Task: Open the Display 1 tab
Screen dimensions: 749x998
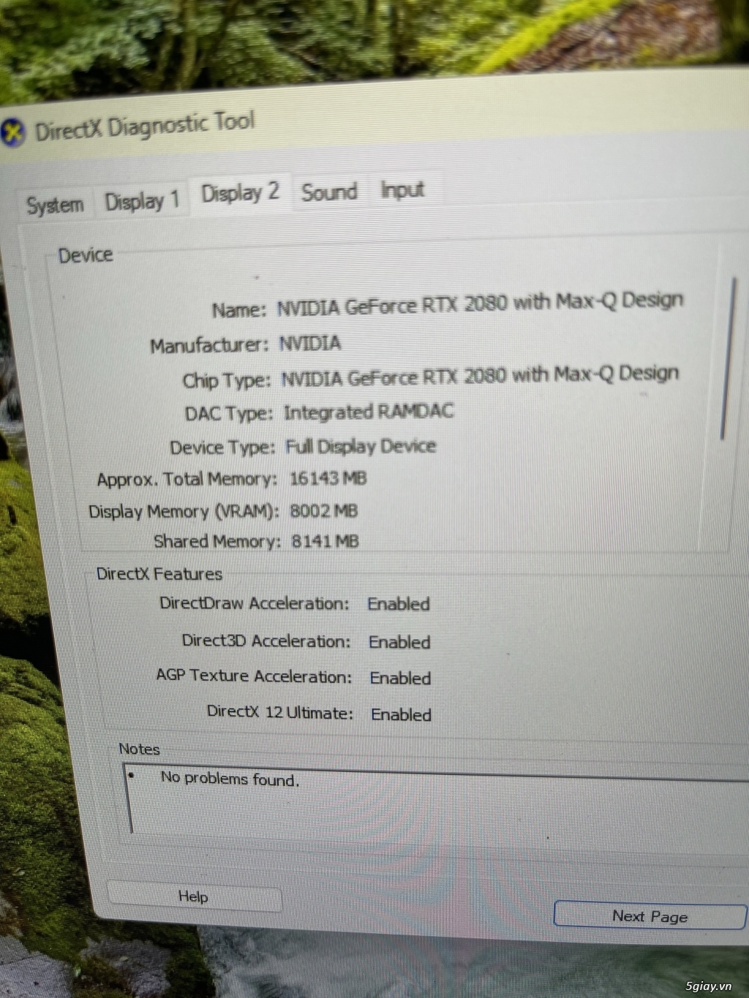Action: coord(141,200)
